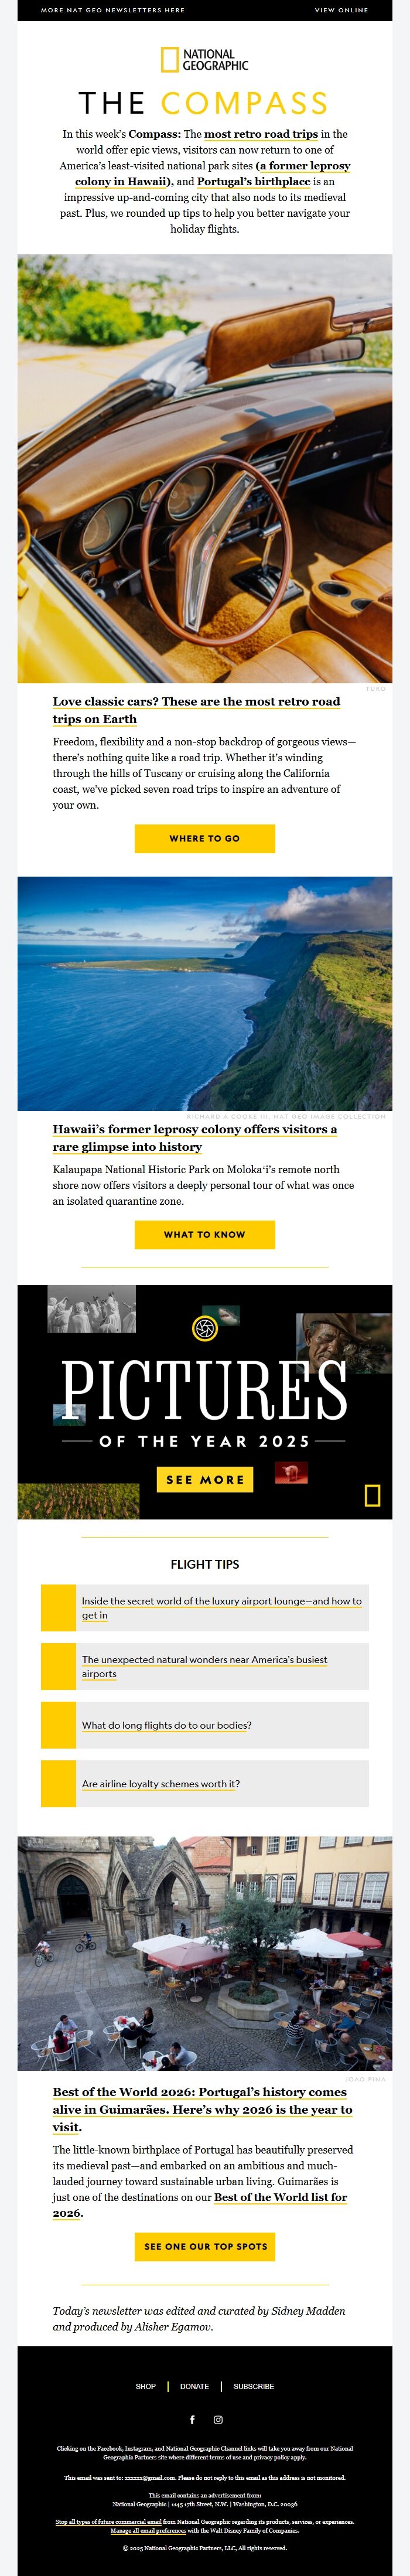The height and width of the screenshot is (2576, 410).
Task: Open the luxury airport lounge flight tip
Action: pos(222,1607)
